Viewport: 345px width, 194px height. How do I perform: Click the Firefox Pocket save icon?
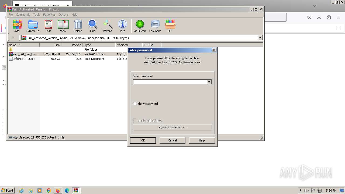309,17
